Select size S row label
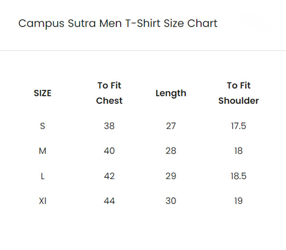Image resolution: width=286 pixels, height=250 pixels. [x=42, y=126]
